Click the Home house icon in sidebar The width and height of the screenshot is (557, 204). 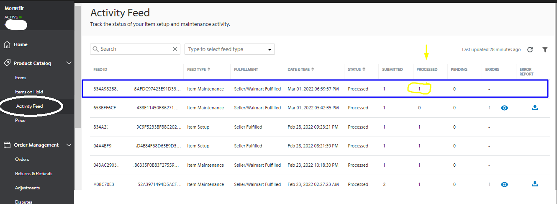(7, 44)
